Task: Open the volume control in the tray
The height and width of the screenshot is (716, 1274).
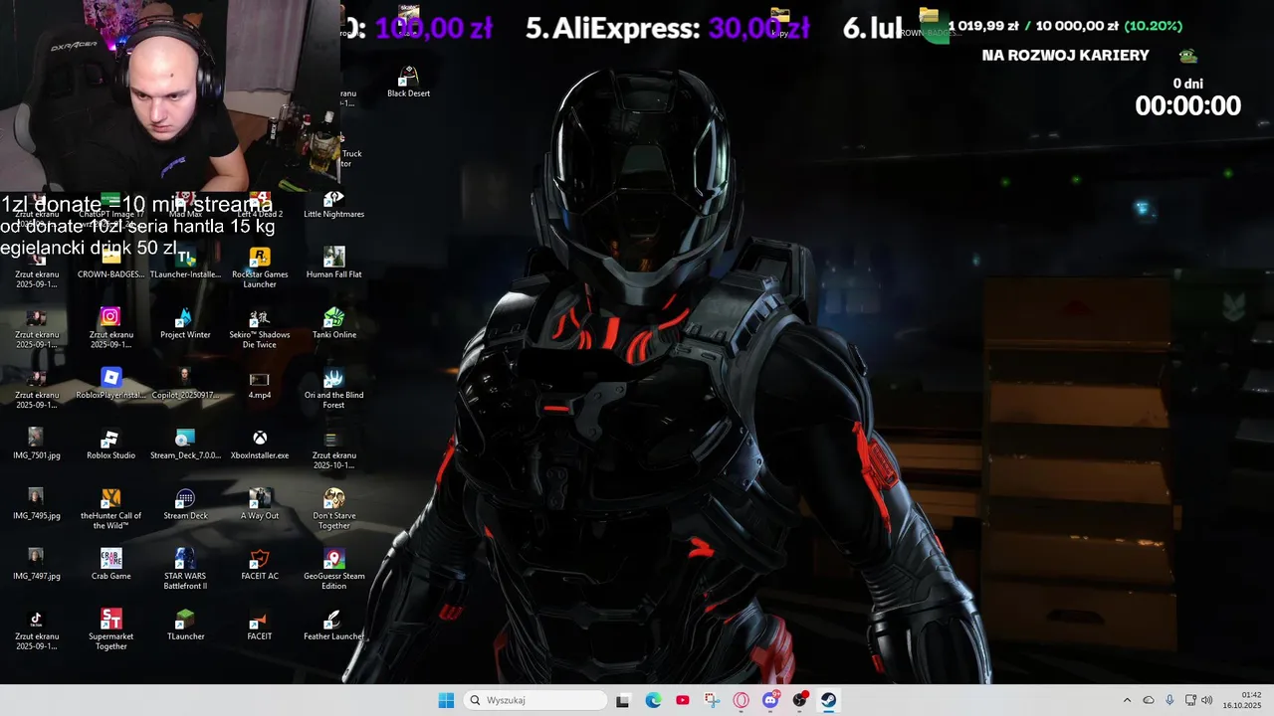Action: (1207, 700)
